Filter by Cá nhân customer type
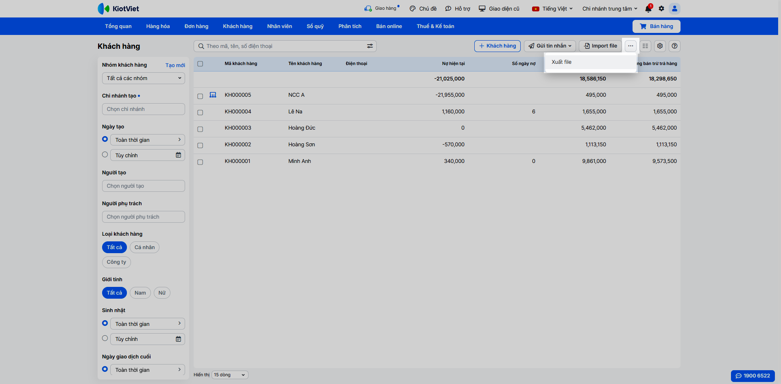The image size is (781, 384). point(144,247)
